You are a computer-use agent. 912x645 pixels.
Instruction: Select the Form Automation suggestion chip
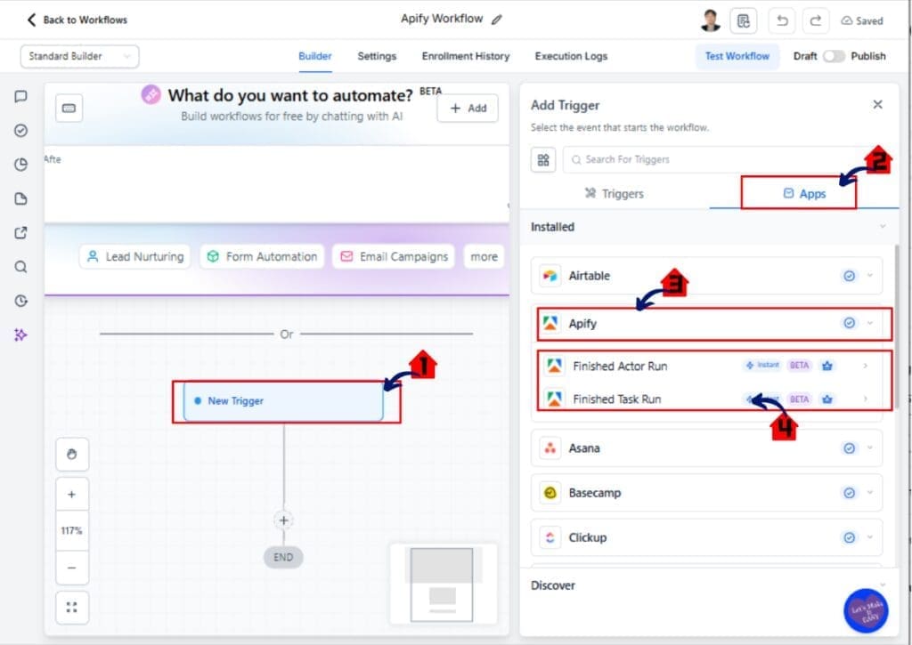tap(263, 257)
